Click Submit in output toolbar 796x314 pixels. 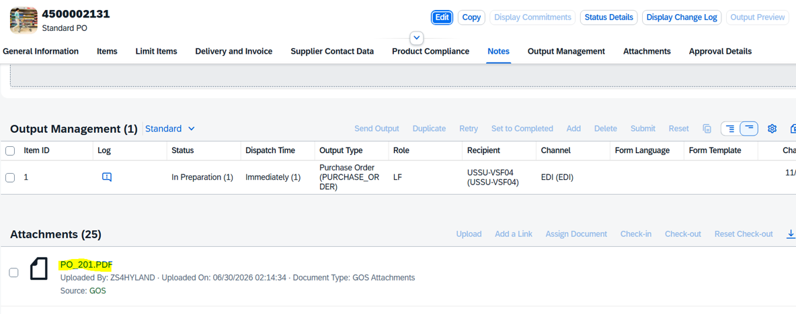click(643, 129)
